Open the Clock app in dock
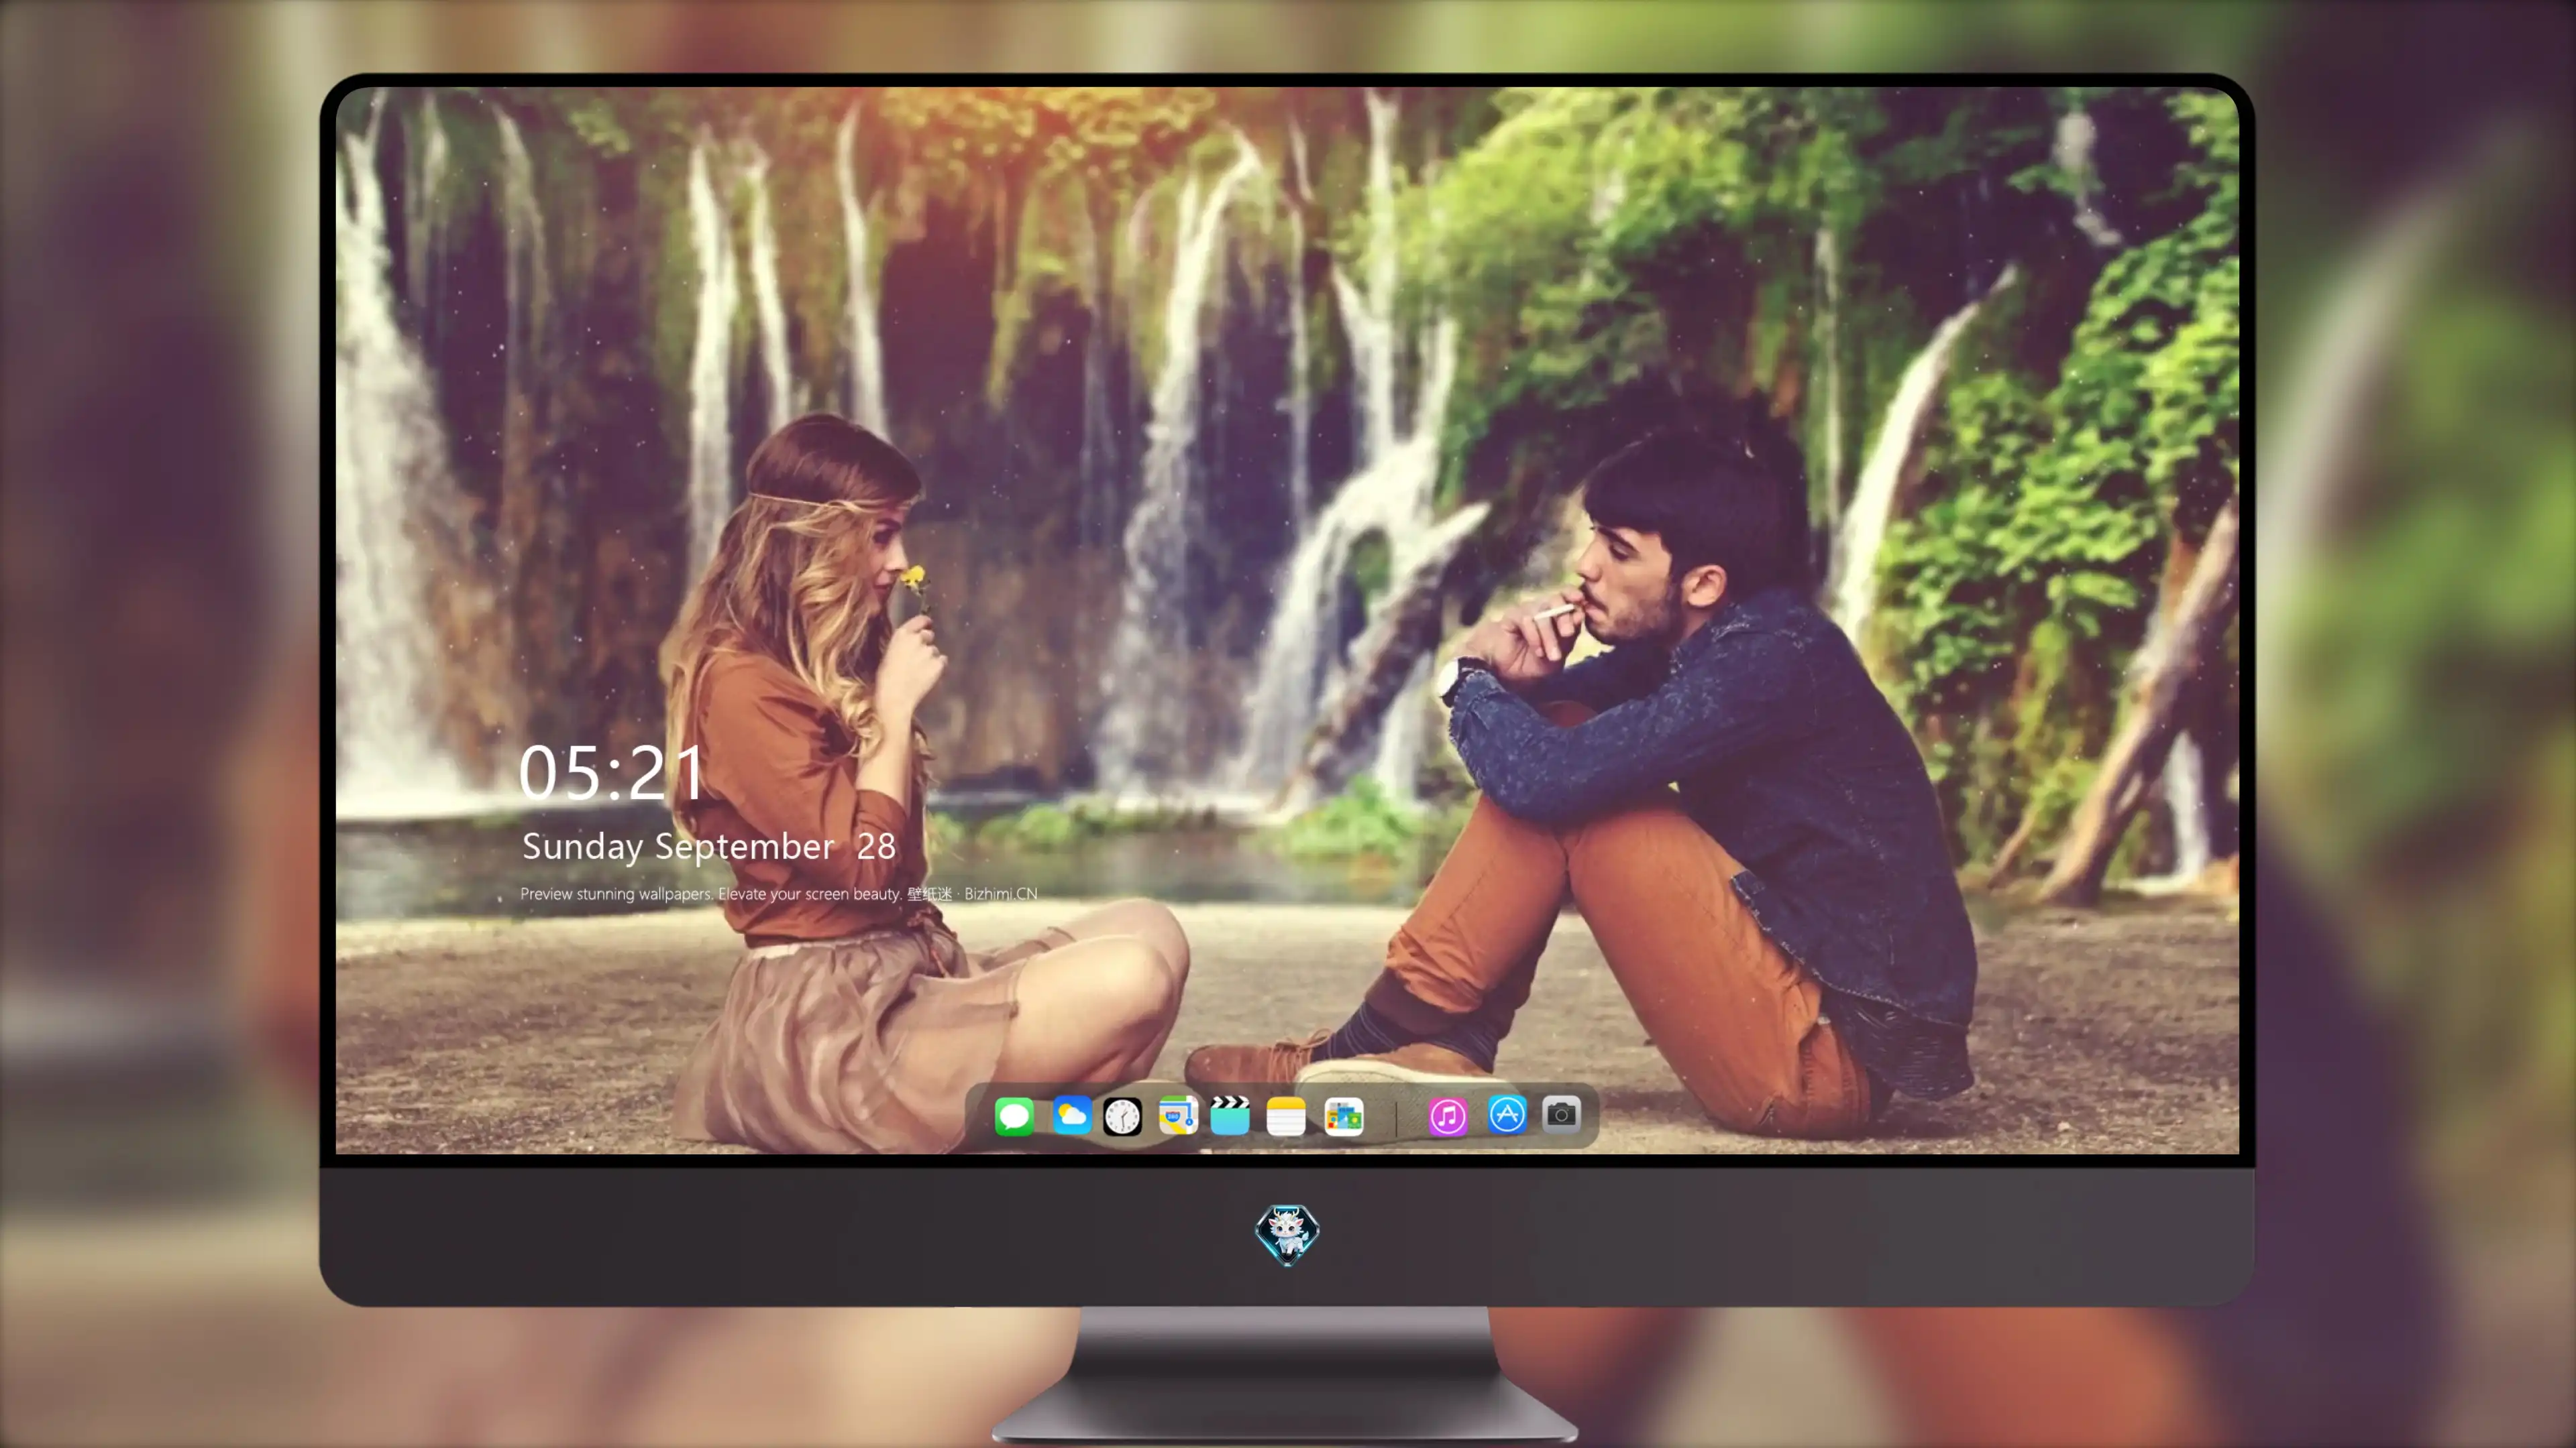Screen dimensions: 2576x1448 1122,1116
